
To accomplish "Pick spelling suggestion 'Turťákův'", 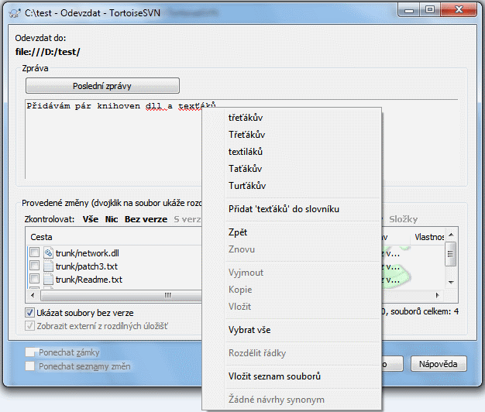I will (291, 186).
